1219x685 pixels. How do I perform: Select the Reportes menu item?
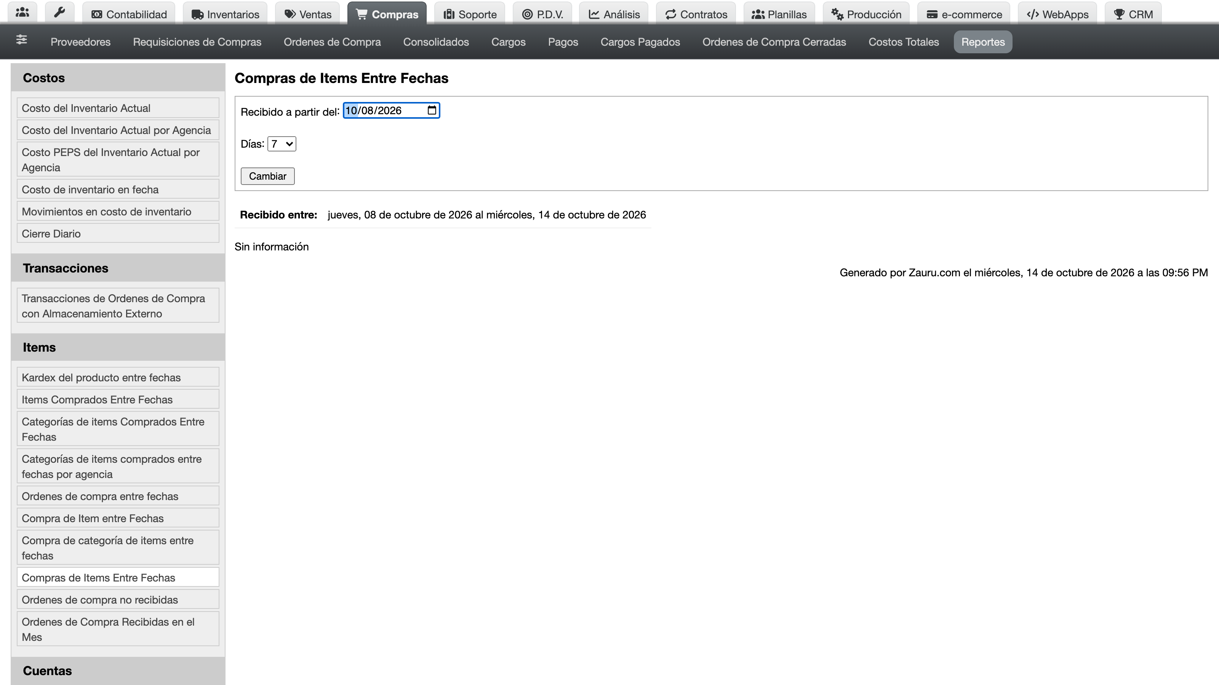[983, 41]
